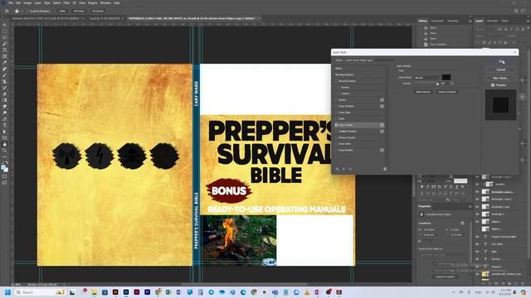
Task: Select the Zoom tool
Action: 4,151
